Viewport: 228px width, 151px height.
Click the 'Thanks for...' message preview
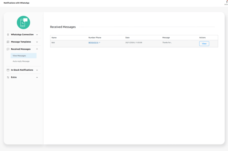(x=167, y=42)
